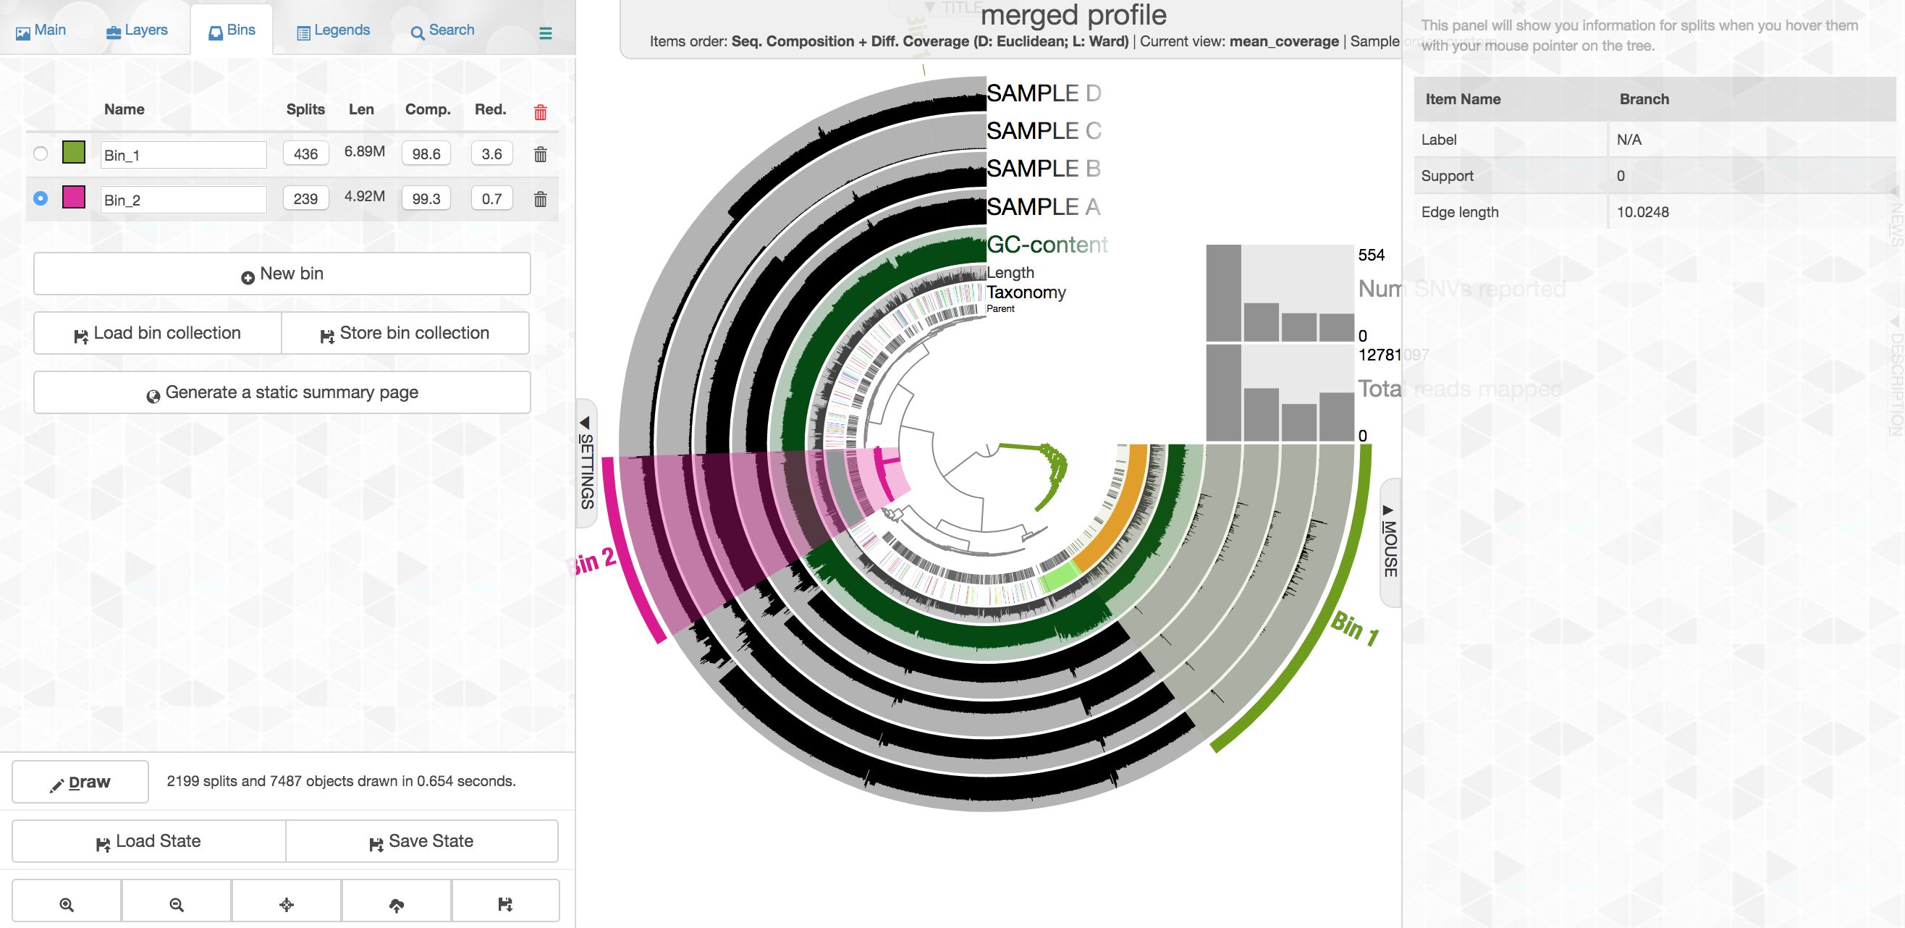Click the Bin_1 name input field
This screenshot has width=1905, height=928.
click(x=182, y=156)
